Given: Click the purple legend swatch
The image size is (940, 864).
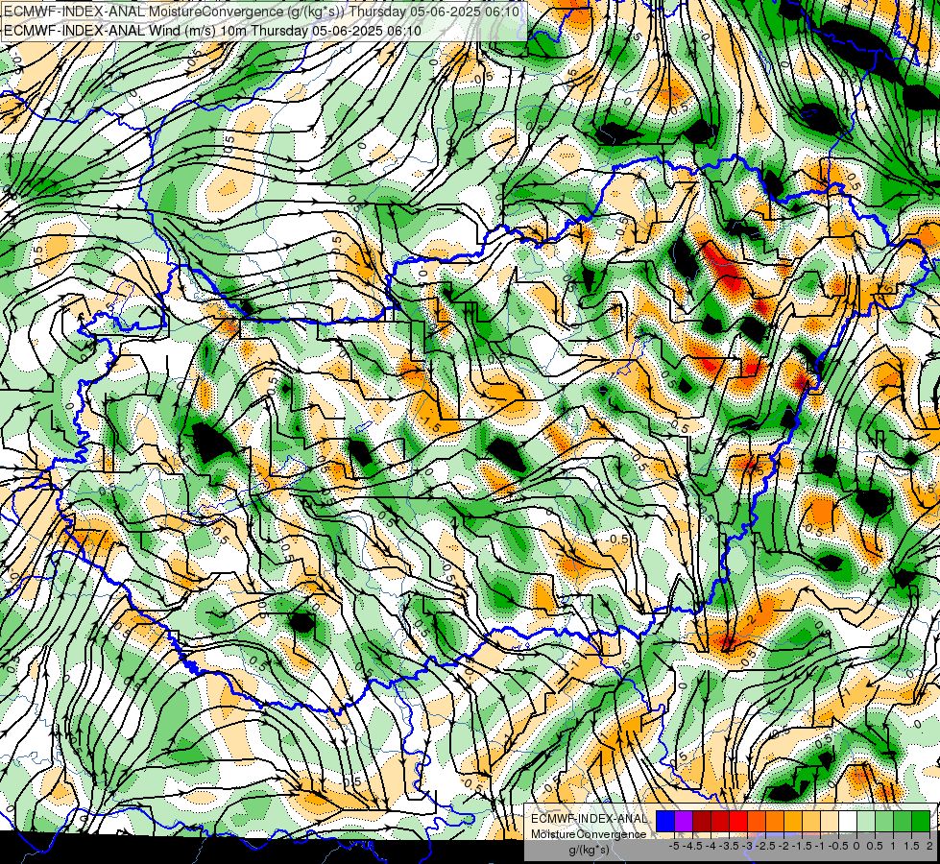Looking at the screenshot, I should point(684,821).
